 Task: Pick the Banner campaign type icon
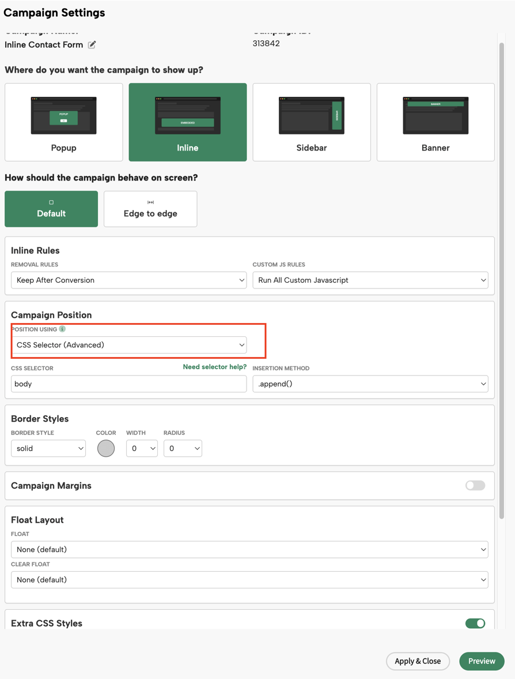(x=436, y=116)
